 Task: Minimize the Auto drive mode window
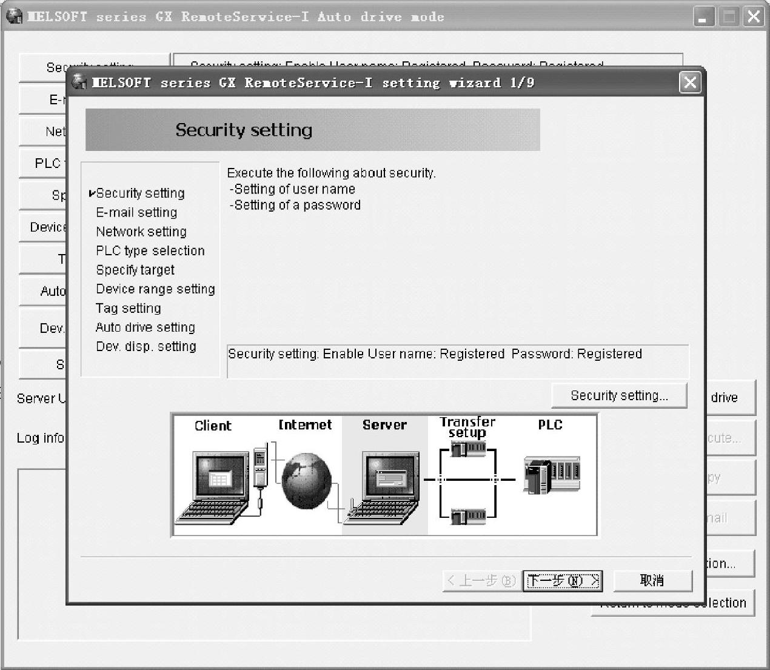705,17
